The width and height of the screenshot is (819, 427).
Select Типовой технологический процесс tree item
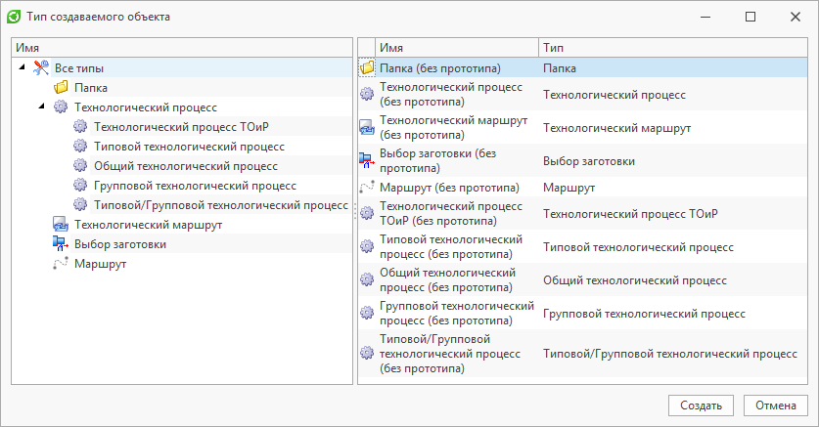pos(189,147)
